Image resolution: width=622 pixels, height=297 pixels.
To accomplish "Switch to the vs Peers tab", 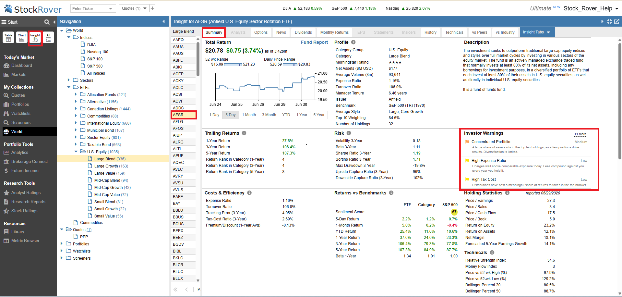I will tap(479, 32).
